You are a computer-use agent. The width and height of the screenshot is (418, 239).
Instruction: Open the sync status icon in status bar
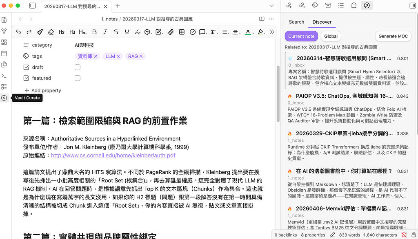404,235
